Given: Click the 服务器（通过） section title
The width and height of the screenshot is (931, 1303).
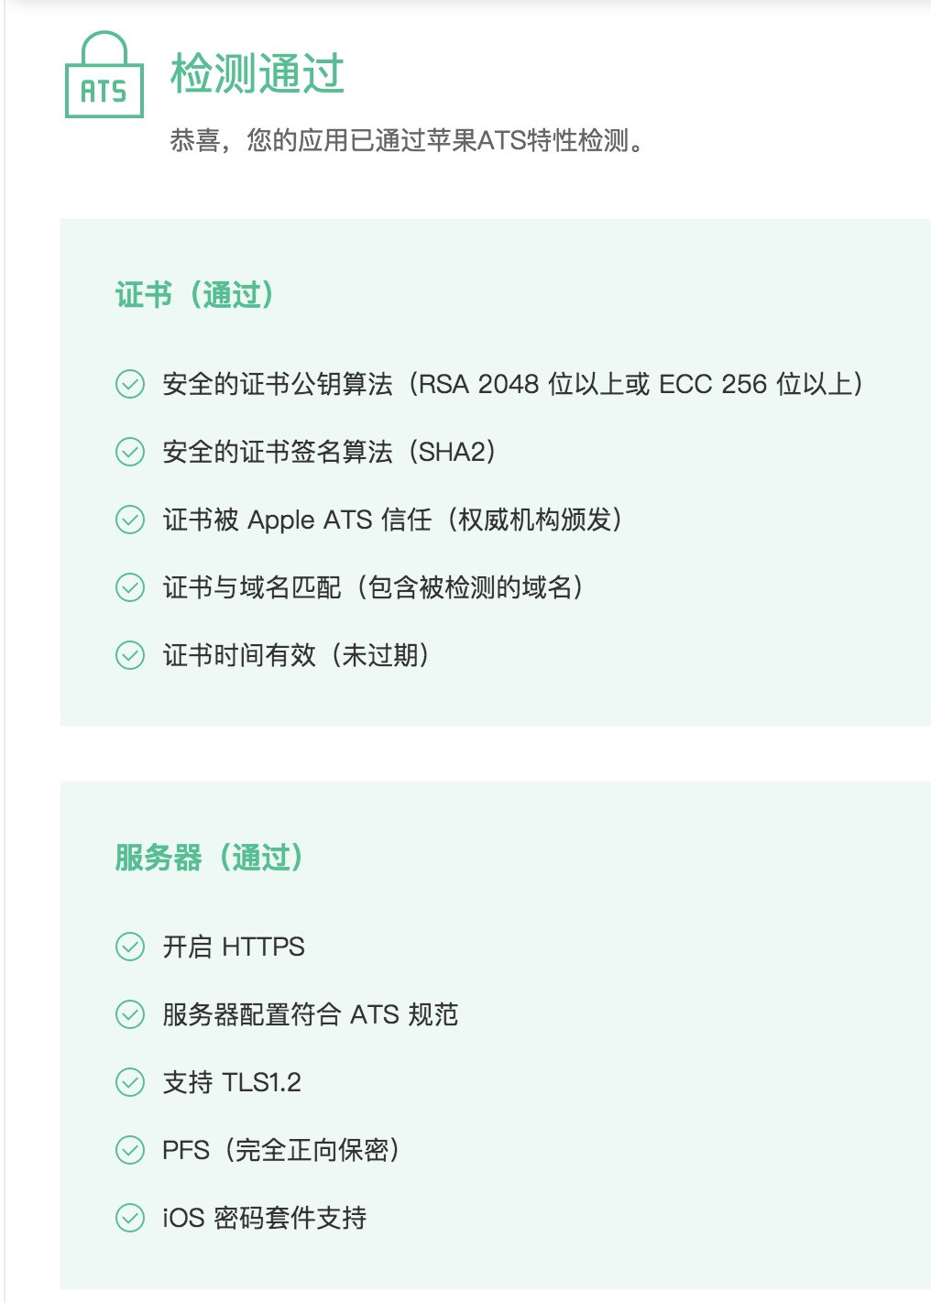Looking at the screenshot, I should click(x=210, y=858).
